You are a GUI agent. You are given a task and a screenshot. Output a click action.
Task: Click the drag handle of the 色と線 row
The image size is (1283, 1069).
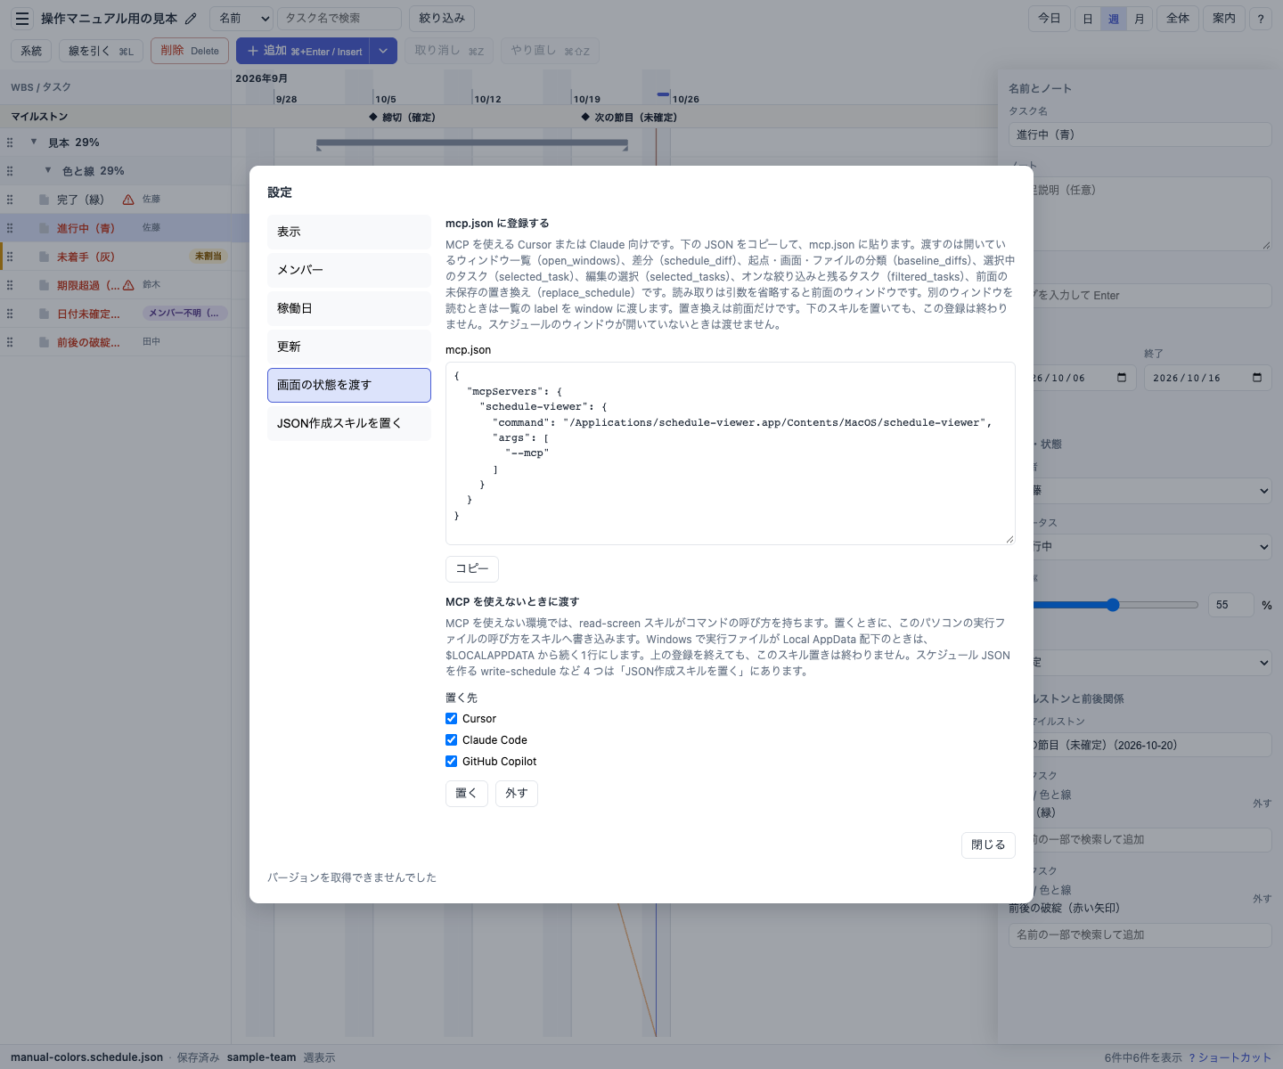[x=10, y=171]
